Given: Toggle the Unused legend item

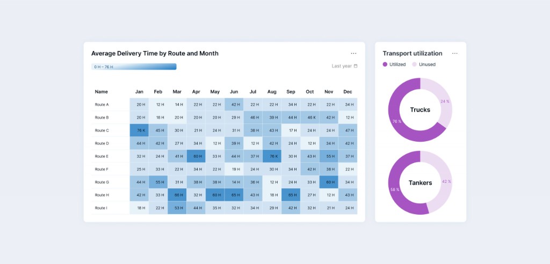Looking at the screenshot, I should coord(424,64).
